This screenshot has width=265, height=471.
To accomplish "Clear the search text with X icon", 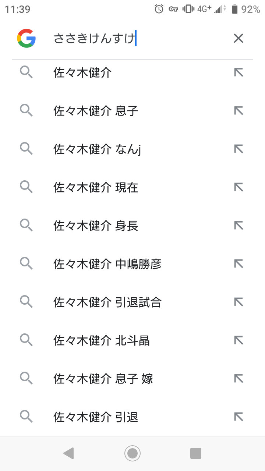I will (x=239, y=38).
